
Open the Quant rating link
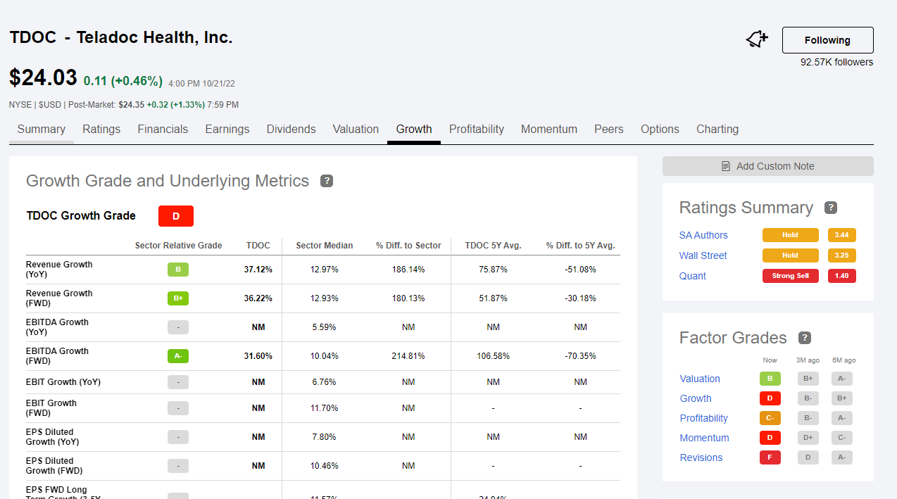[x=693, y=276]
